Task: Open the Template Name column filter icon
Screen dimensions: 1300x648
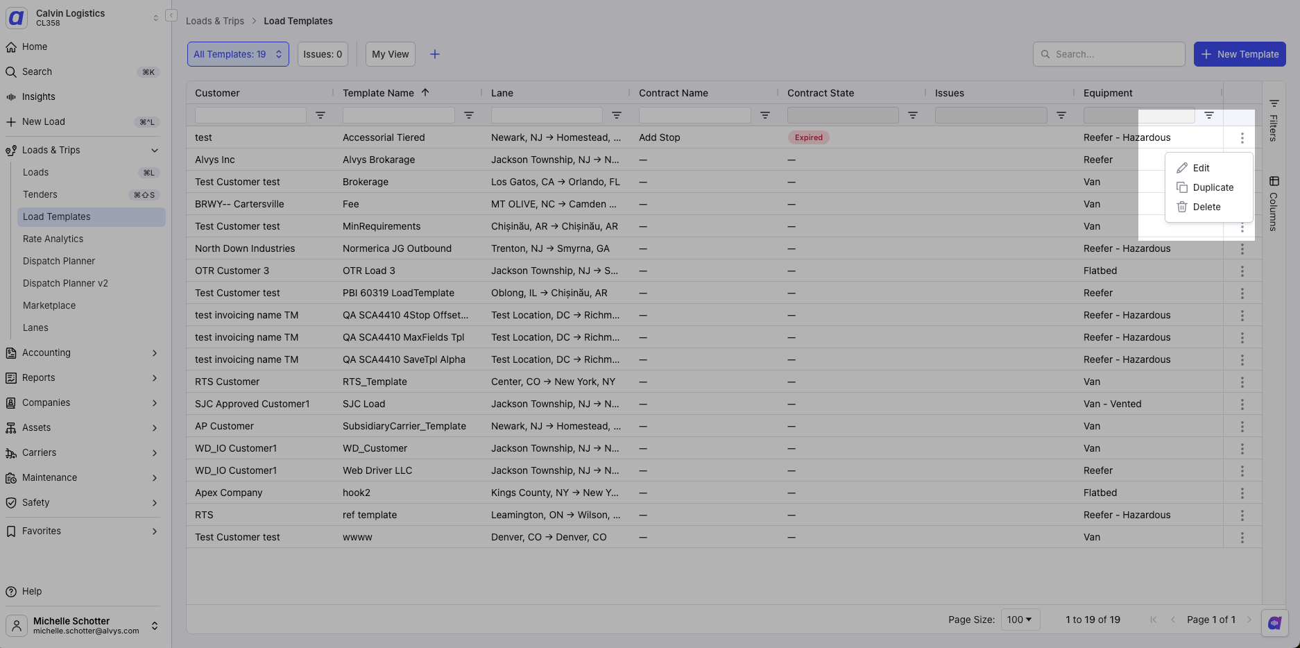Action: 469,115
